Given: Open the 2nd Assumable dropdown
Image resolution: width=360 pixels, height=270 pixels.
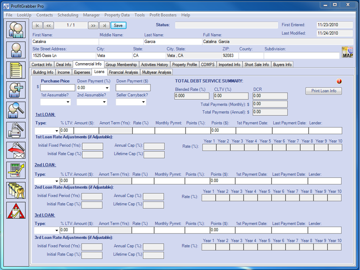Looking at the screenshot, I should (104, 102).
